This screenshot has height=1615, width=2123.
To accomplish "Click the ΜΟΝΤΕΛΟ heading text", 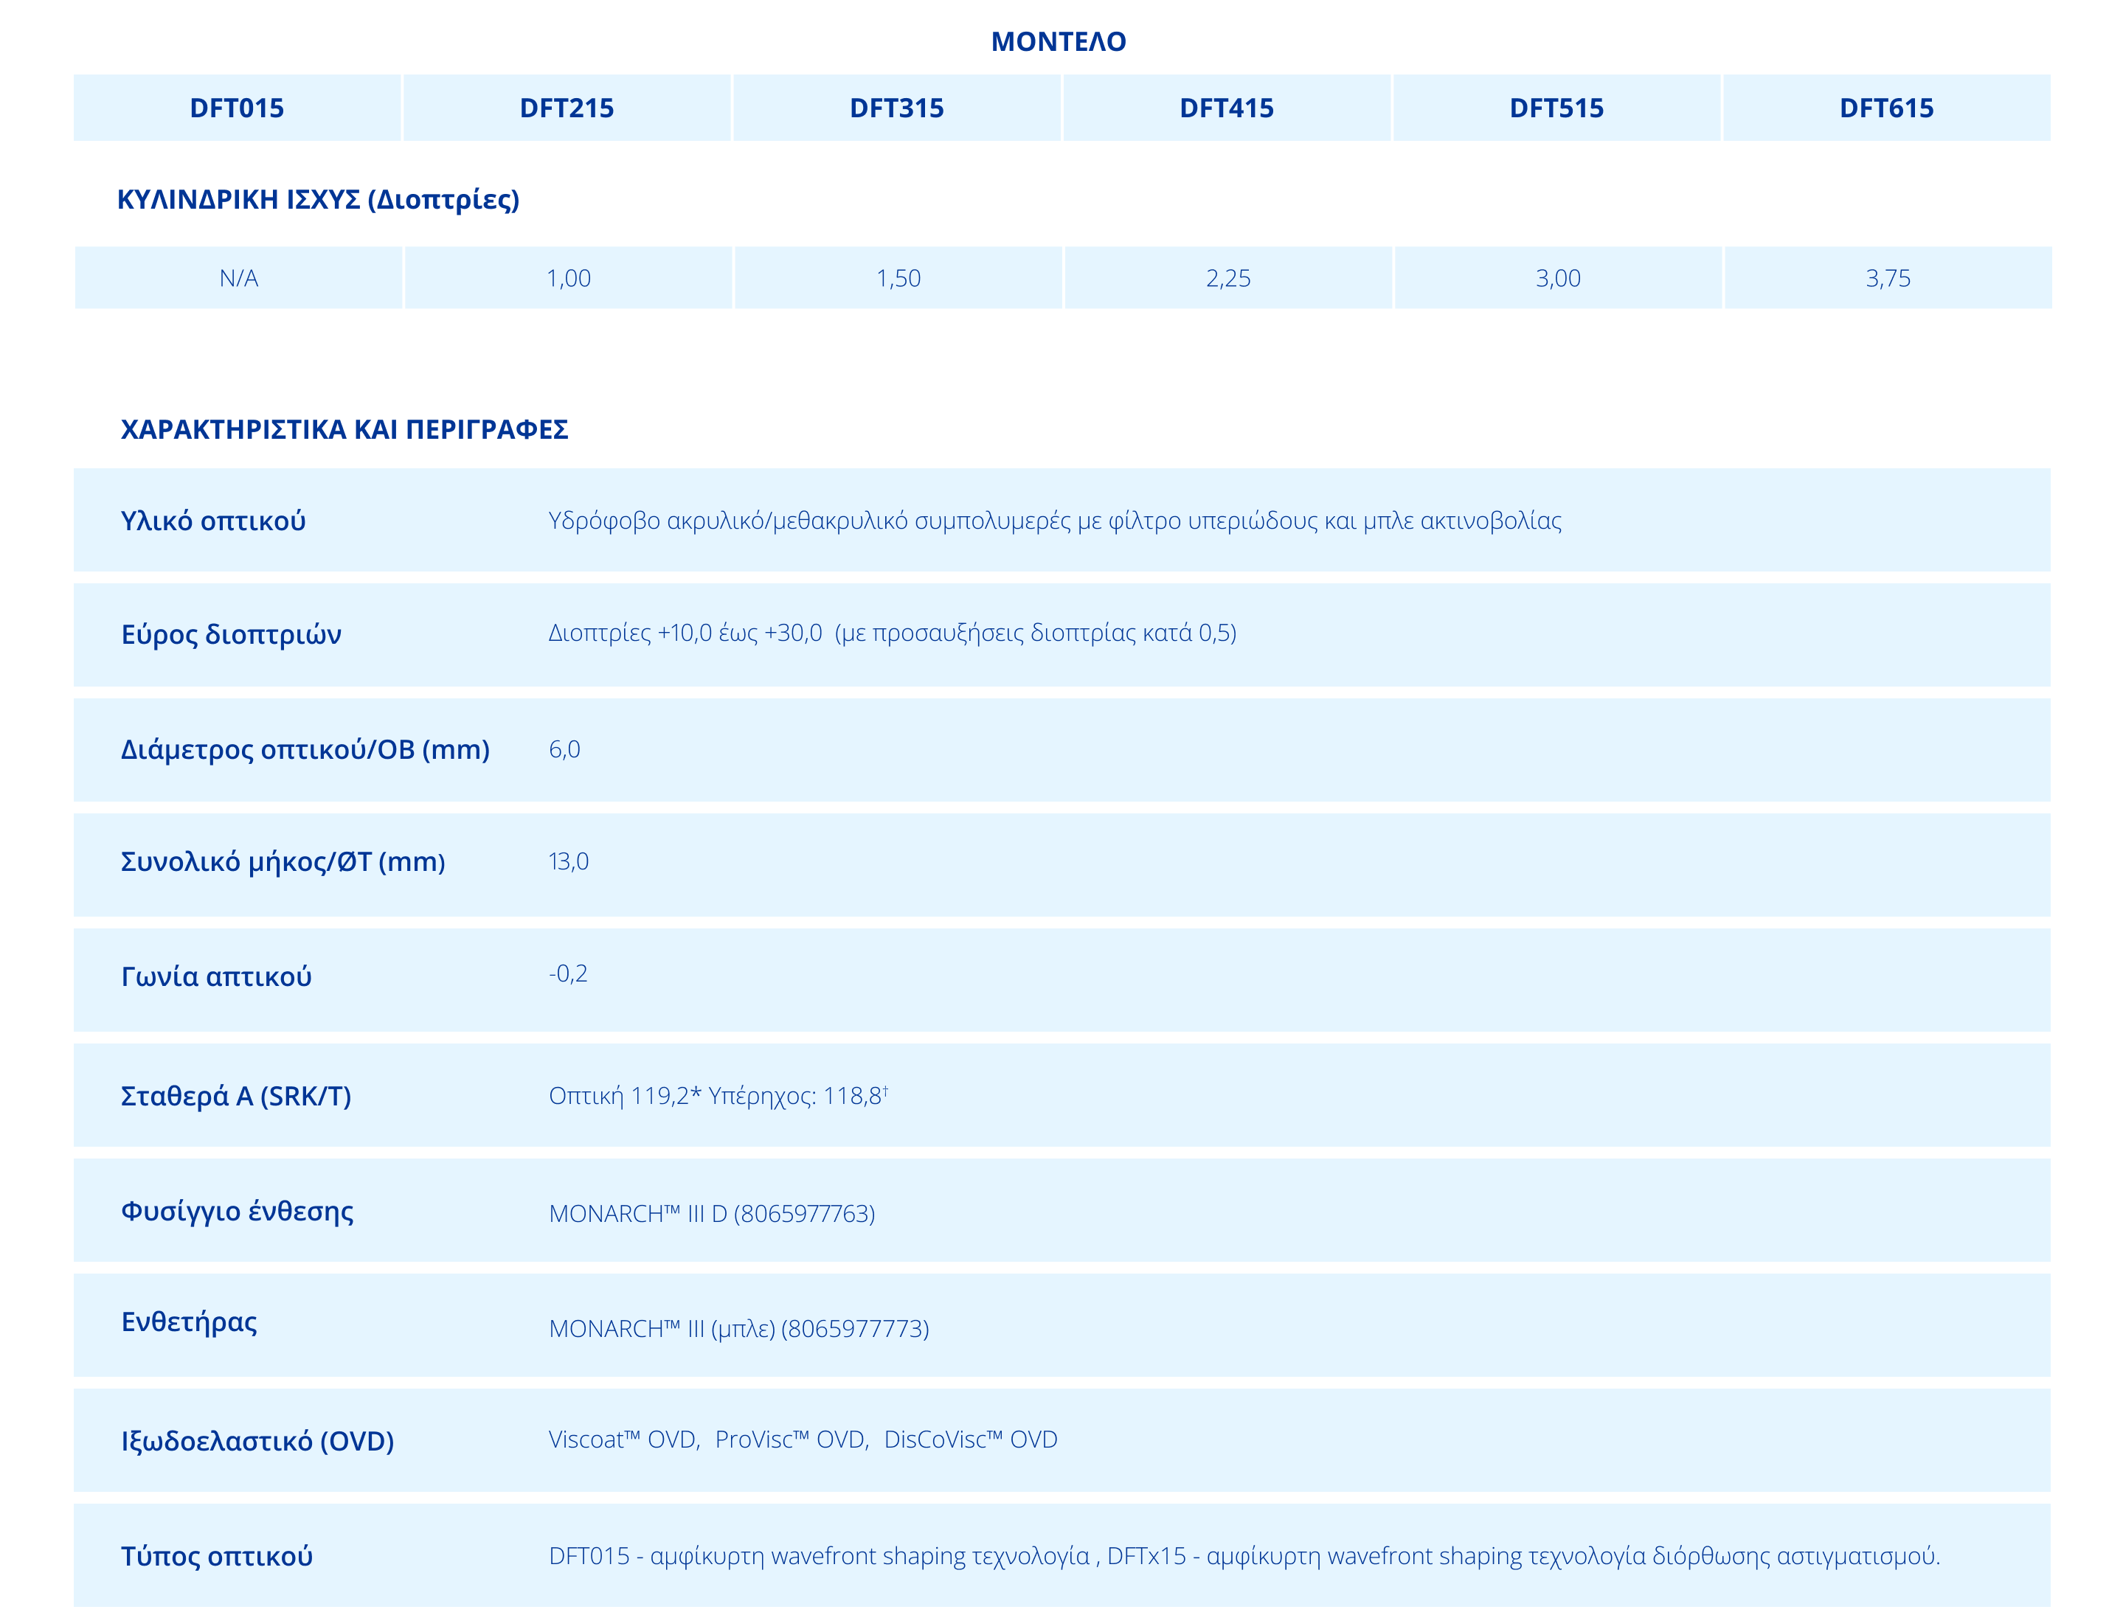I will click(x=1058, y=41).
